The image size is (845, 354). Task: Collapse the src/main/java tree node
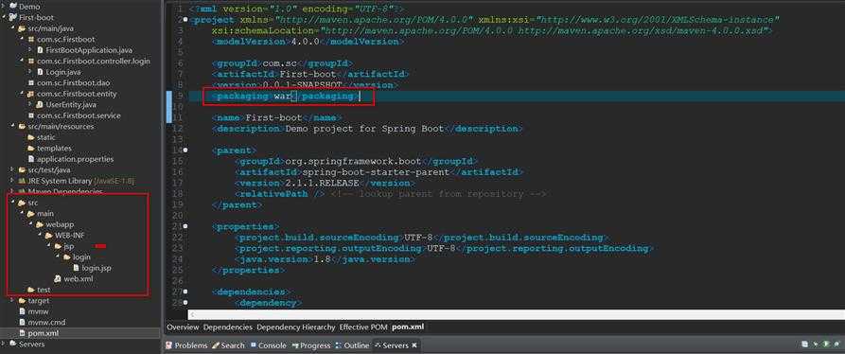pyautogui.click(x=13, y=28)
